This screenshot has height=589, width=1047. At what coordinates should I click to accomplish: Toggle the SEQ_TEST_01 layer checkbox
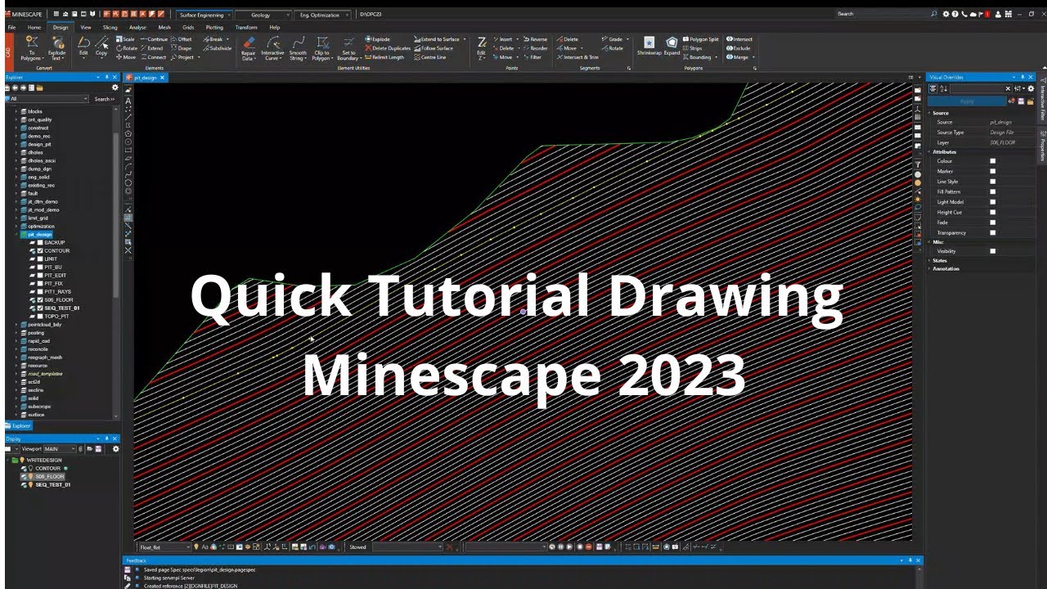coord(39,308)
